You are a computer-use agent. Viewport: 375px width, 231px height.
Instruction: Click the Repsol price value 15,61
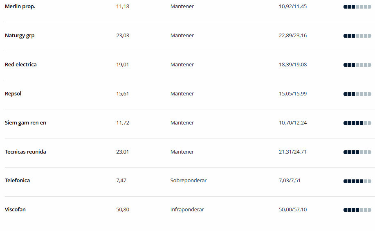pyautogui.click(x=122, y=94)
